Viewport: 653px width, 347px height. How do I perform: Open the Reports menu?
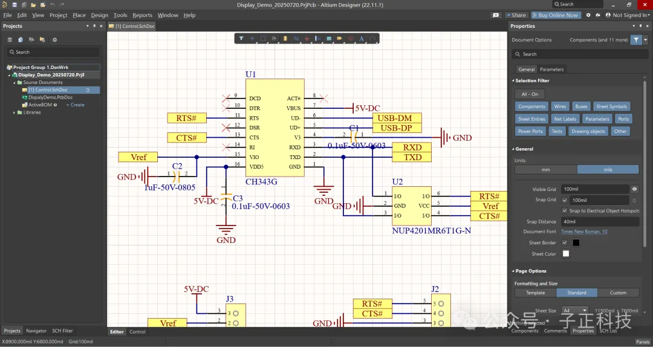coord(143,15)
